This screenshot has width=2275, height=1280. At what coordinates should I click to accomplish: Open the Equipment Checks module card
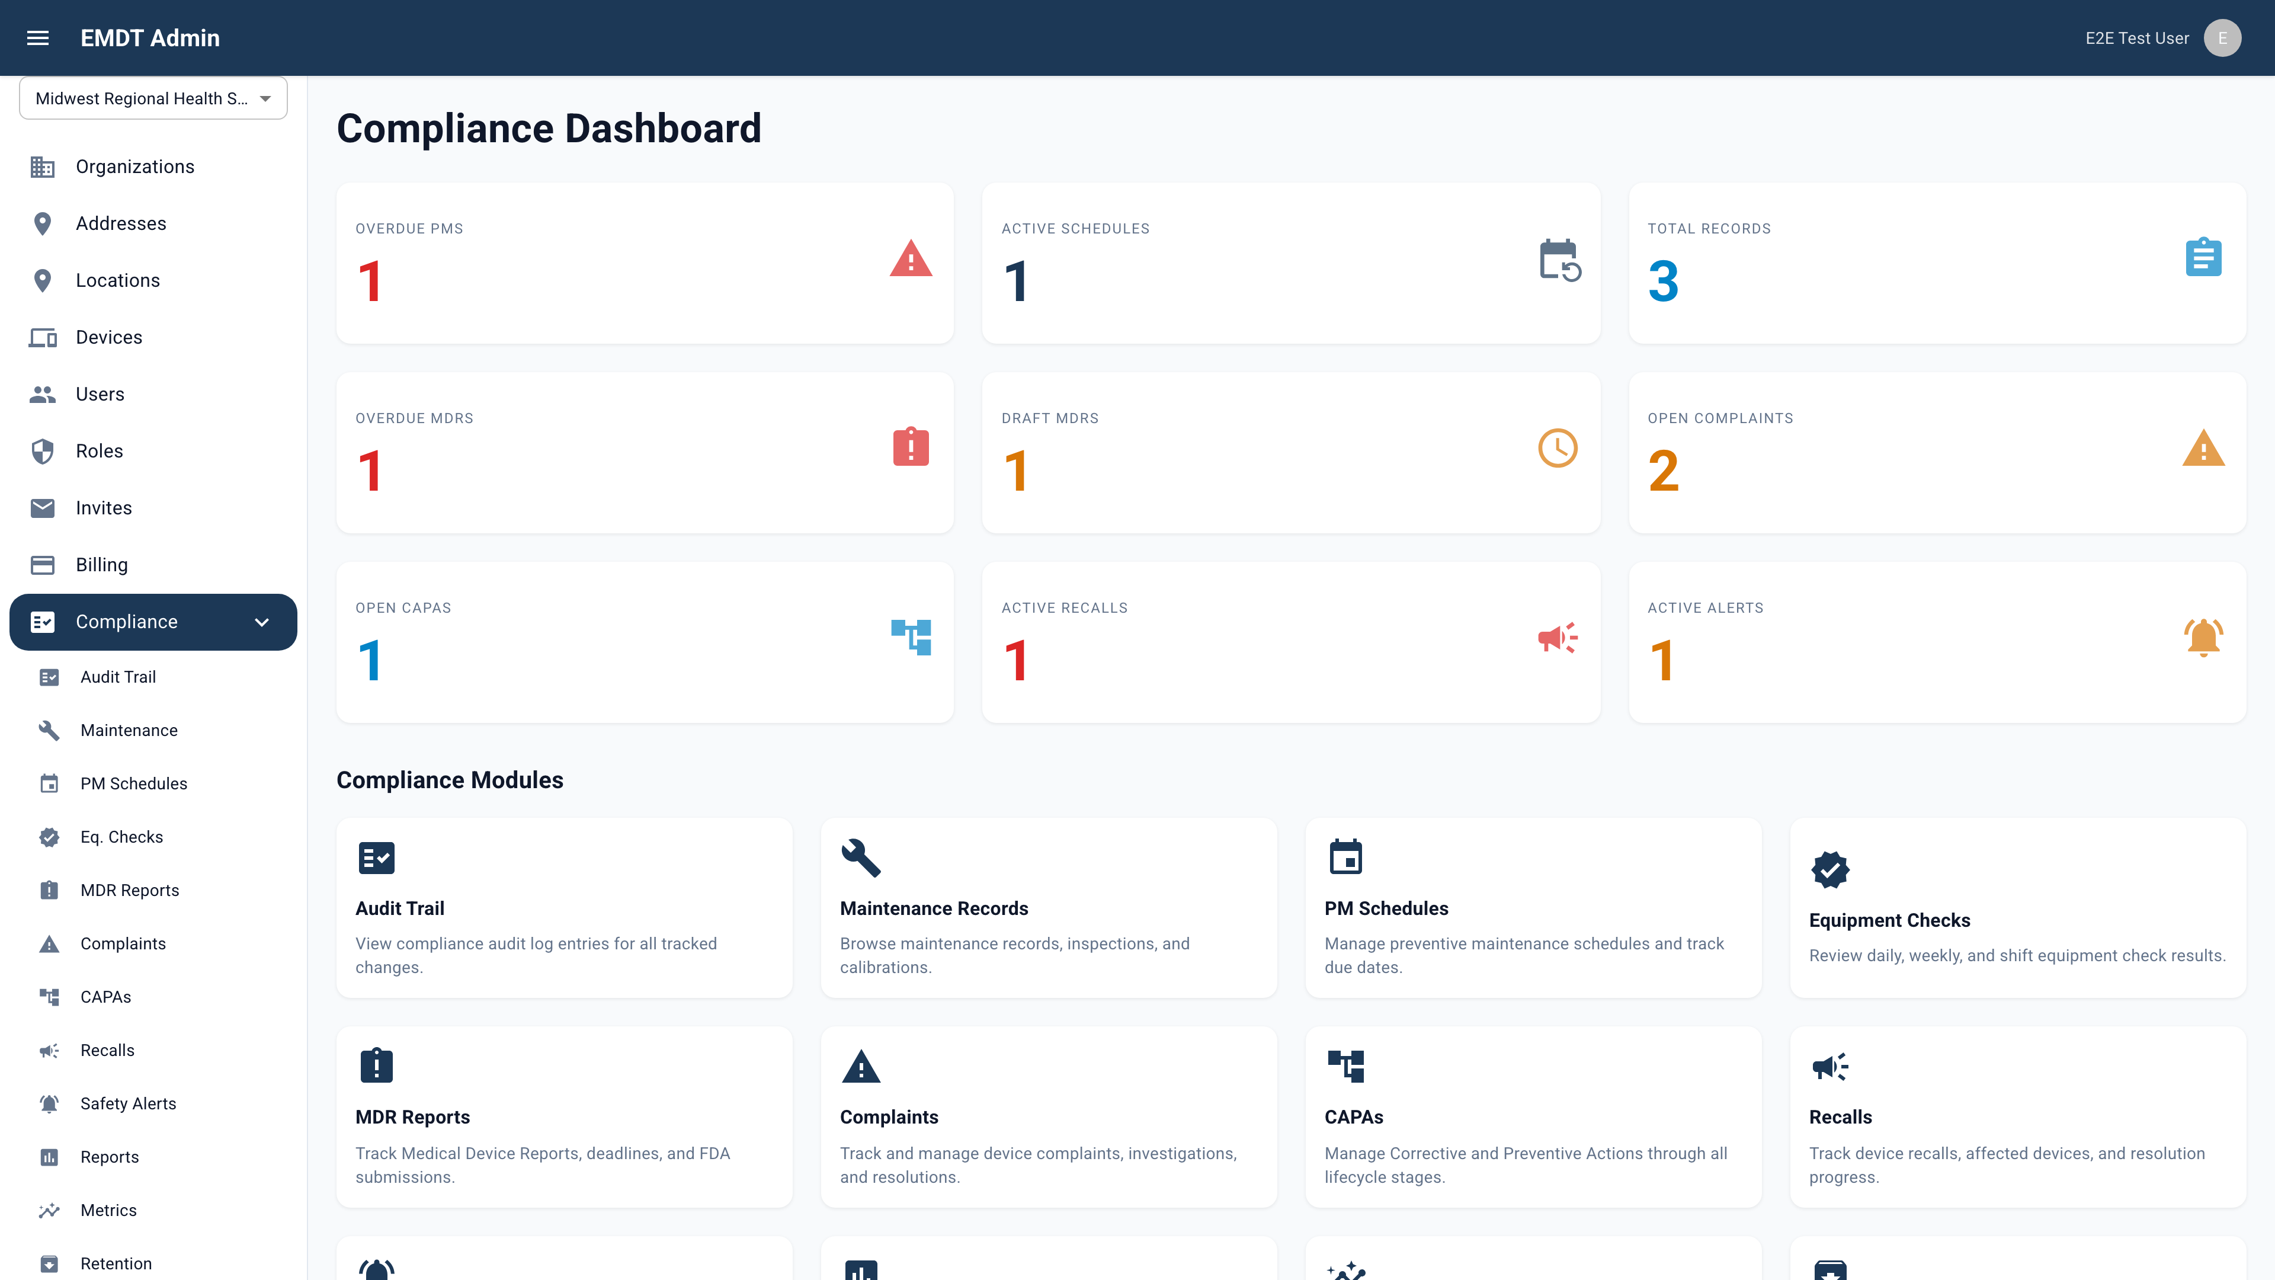[x=2018, y=908]
